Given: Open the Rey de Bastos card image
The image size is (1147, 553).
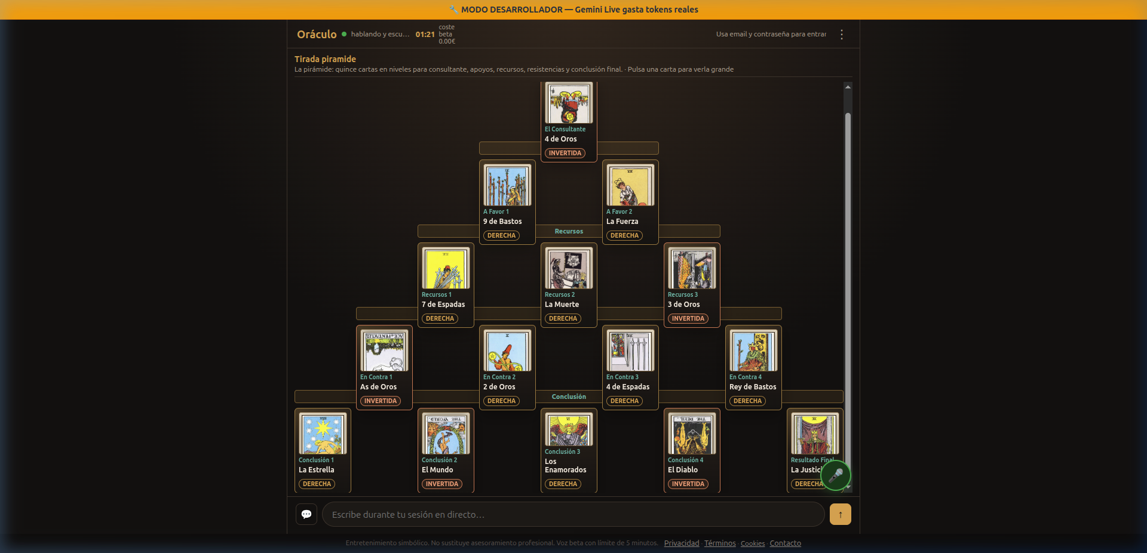Looking at the screenshot, I should tap(753, 351).
